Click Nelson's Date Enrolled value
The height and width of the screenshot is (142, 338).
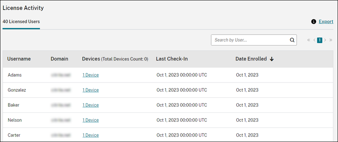247,120
